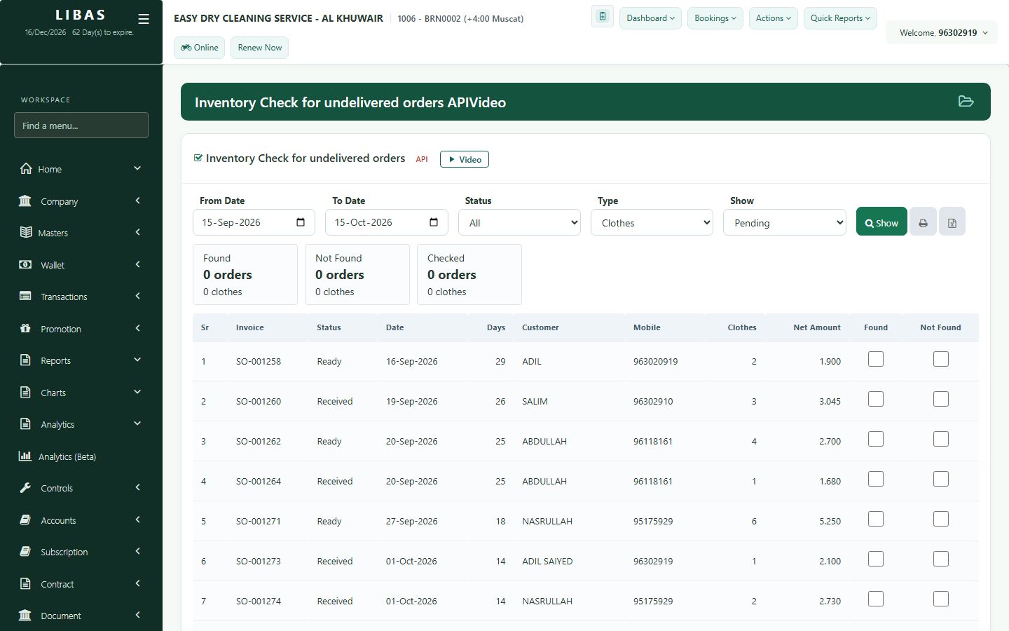Click the Transactions card icon
The width and height of the screenshot is (1009, 631).
25,296
